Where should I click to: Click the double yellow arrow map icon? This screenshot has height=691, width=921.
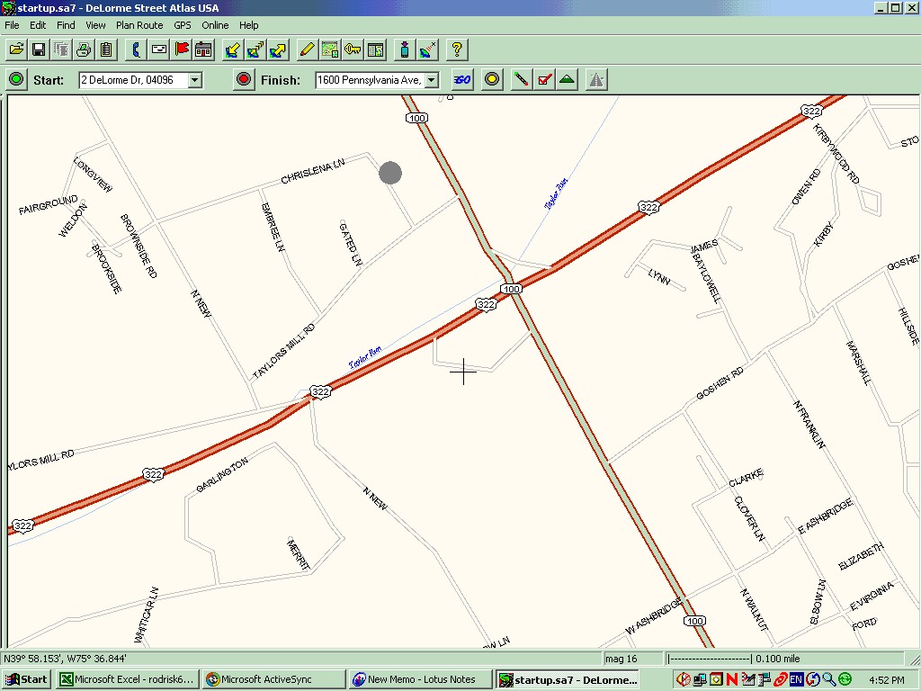point(255,50)
